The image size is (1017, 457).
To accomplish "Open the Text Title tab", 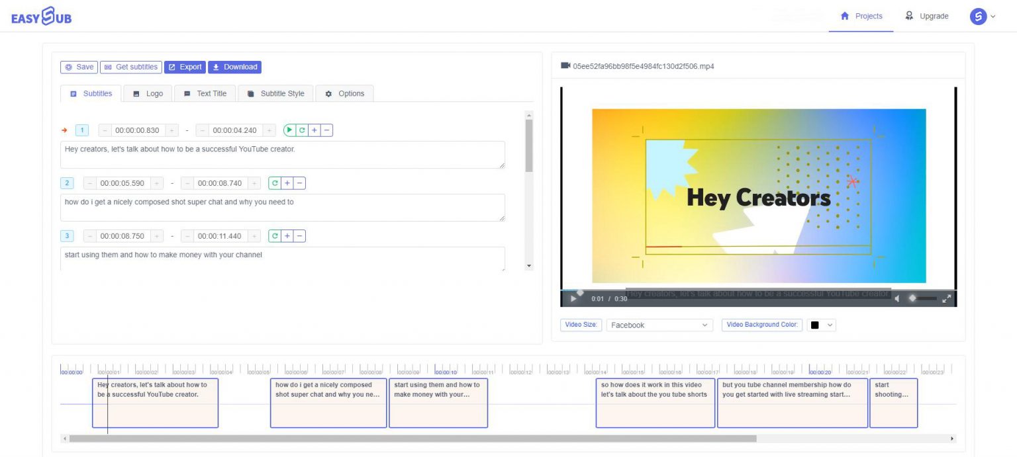I will (205, 93).
